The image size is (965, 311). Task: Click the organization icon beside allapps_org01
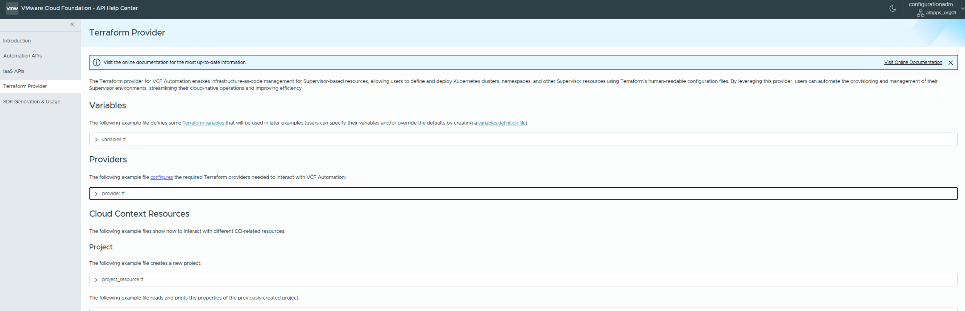tap(920, 13)
